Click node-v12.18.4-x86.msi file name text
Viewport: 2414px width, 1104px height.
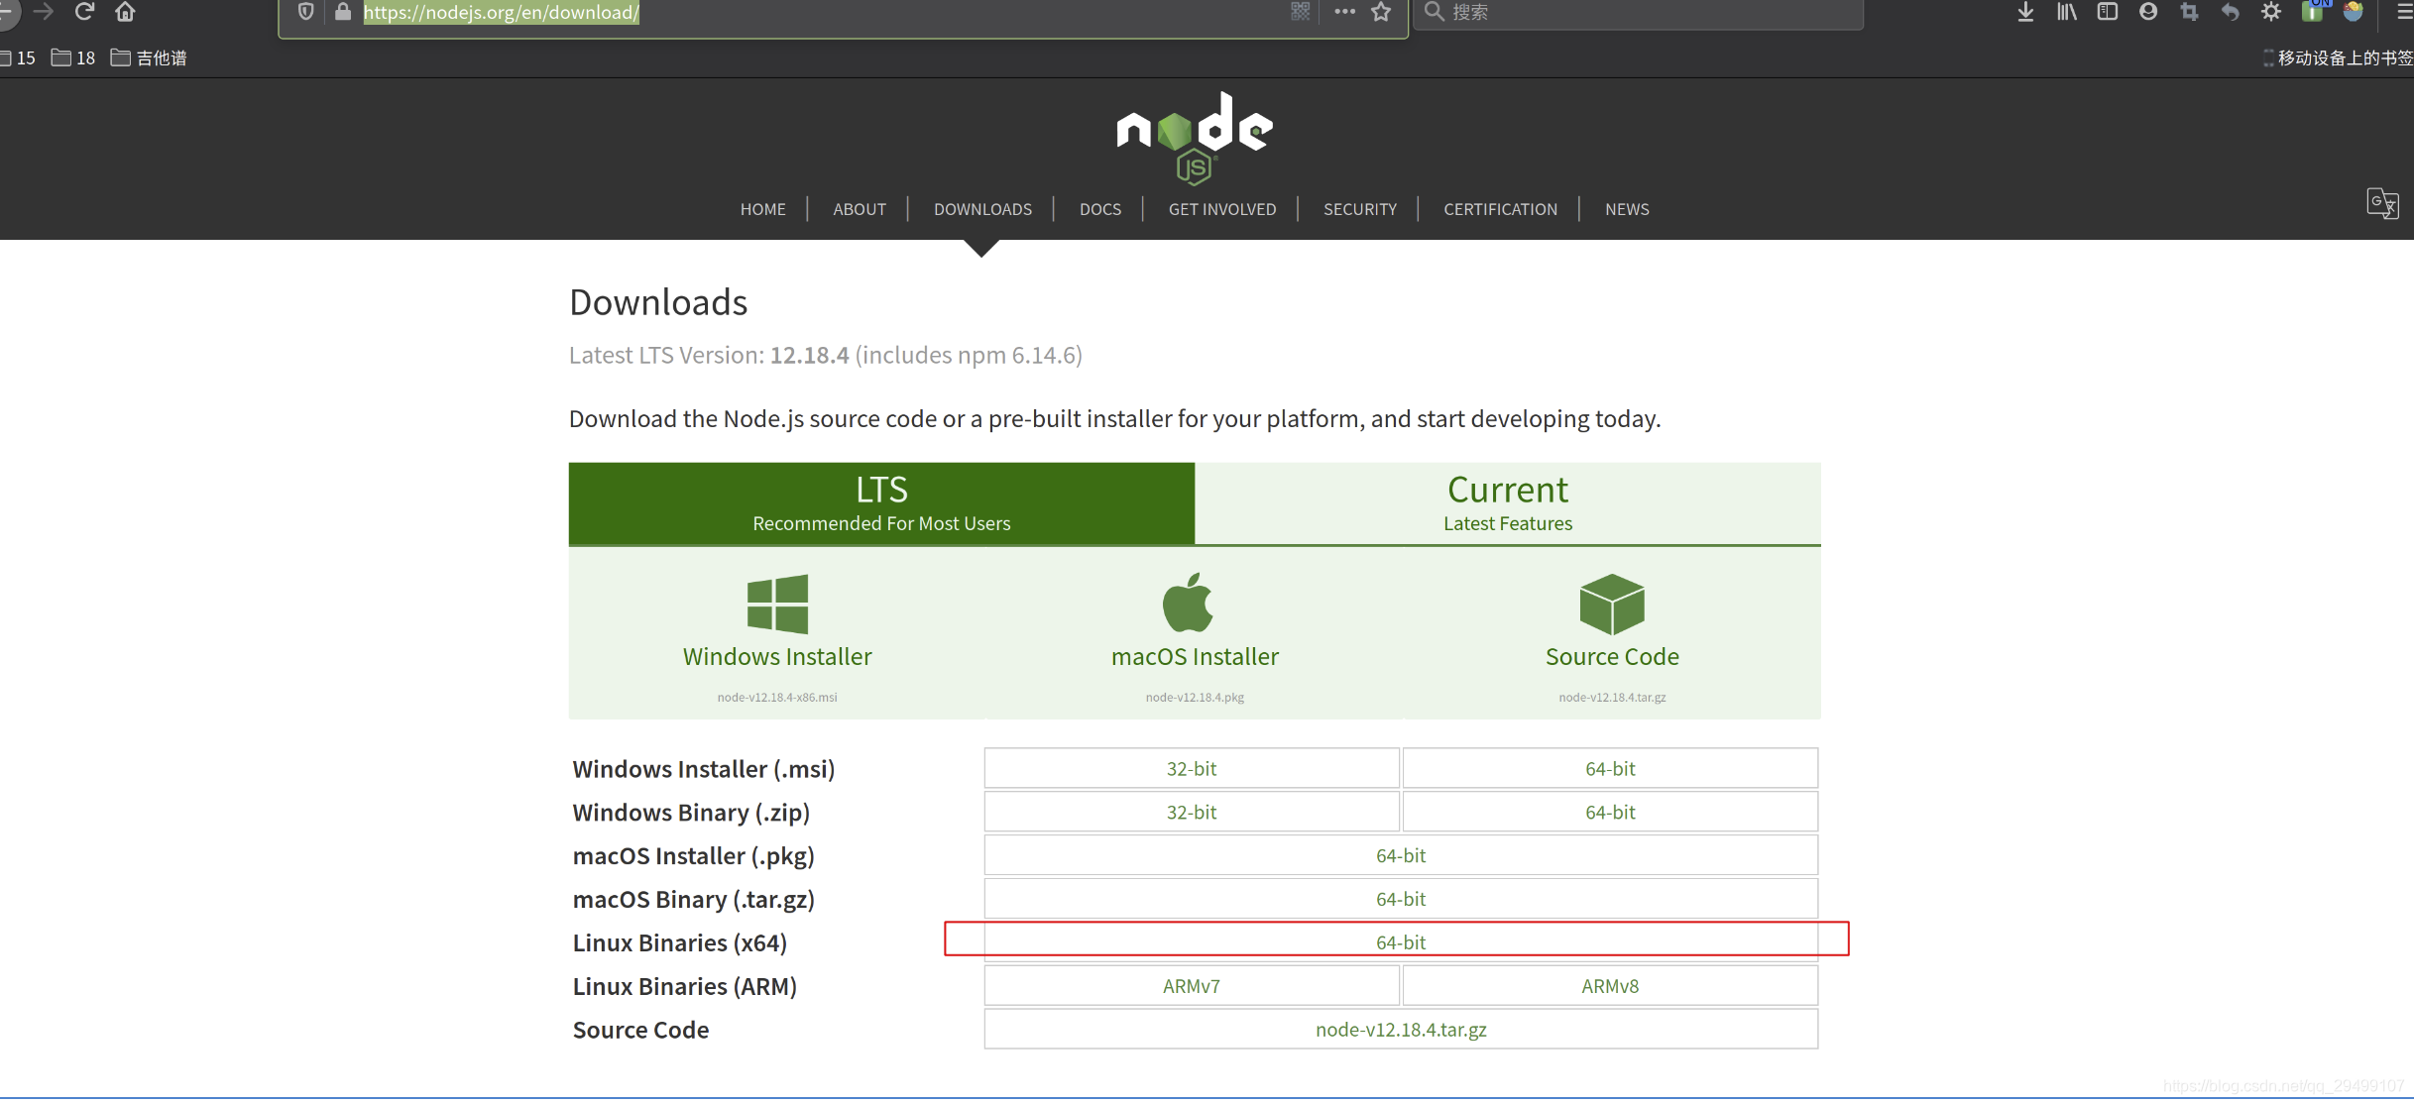[777, 697]
